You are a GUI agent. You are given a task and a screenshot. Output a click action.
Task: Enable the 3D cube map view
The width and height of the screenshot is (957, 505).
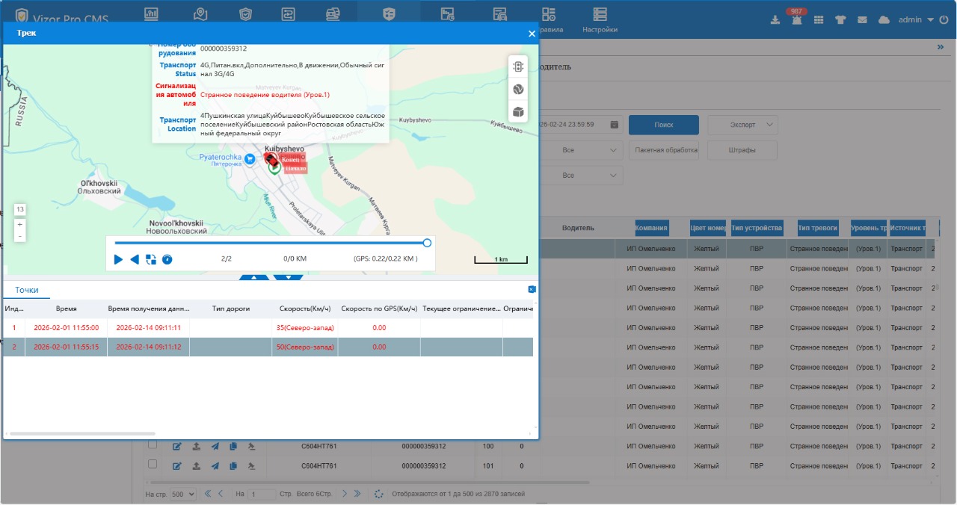[x=517, y=112]
